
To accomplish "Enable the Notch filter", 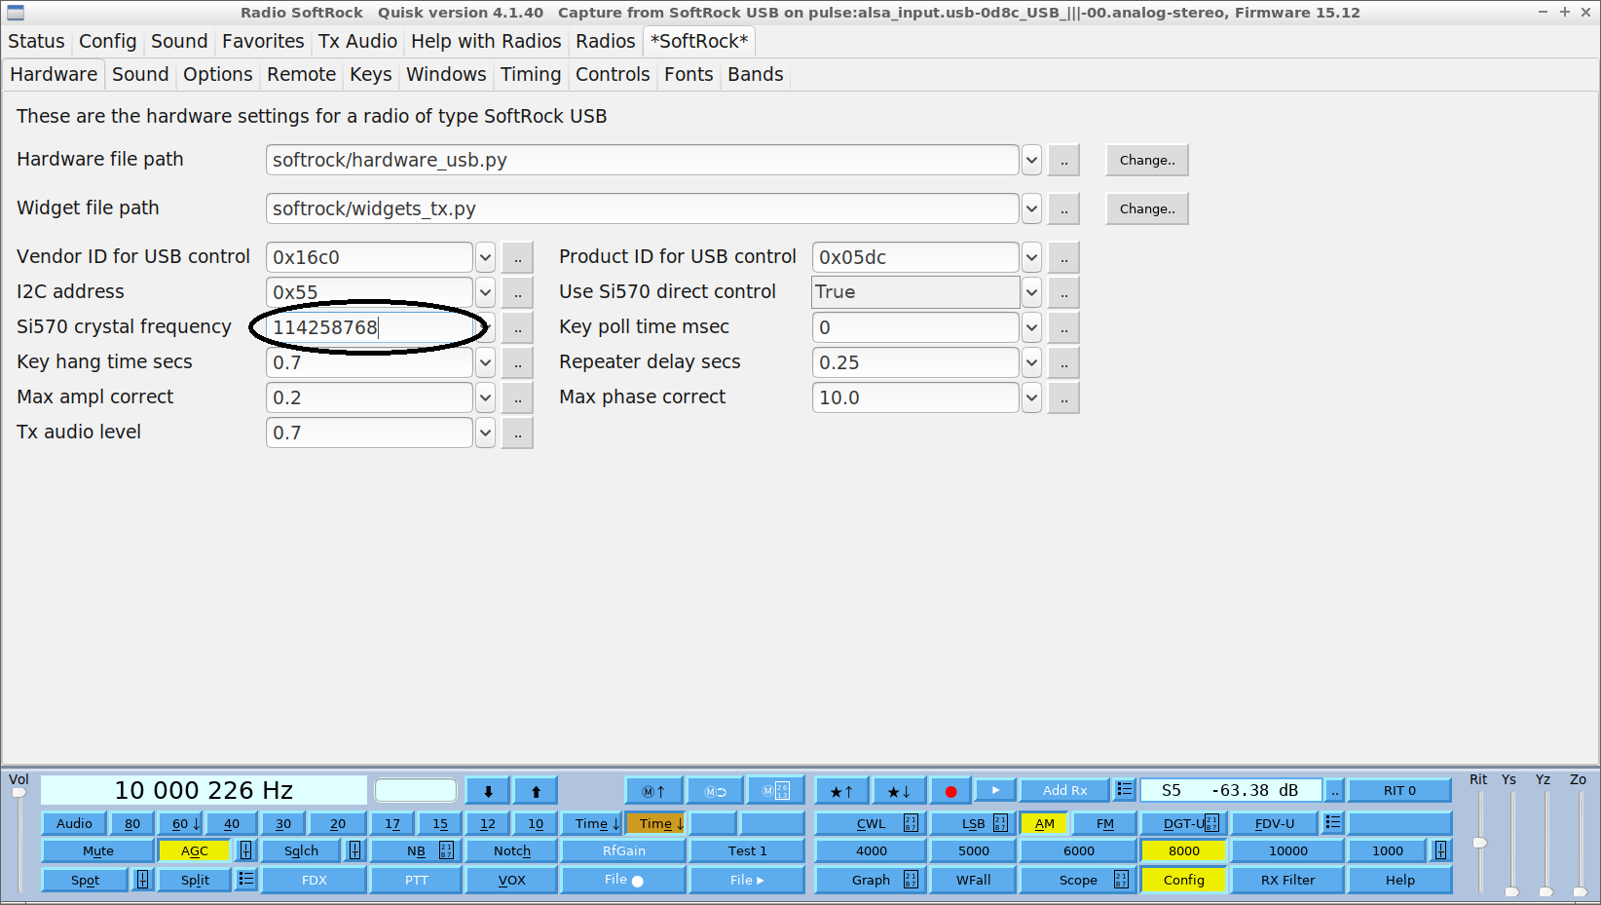I will click(x=511, y=850).
